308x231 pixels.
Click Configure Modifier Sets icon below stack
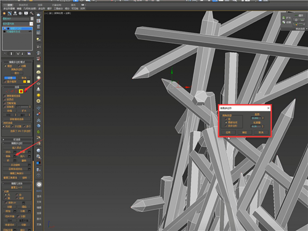29,54
